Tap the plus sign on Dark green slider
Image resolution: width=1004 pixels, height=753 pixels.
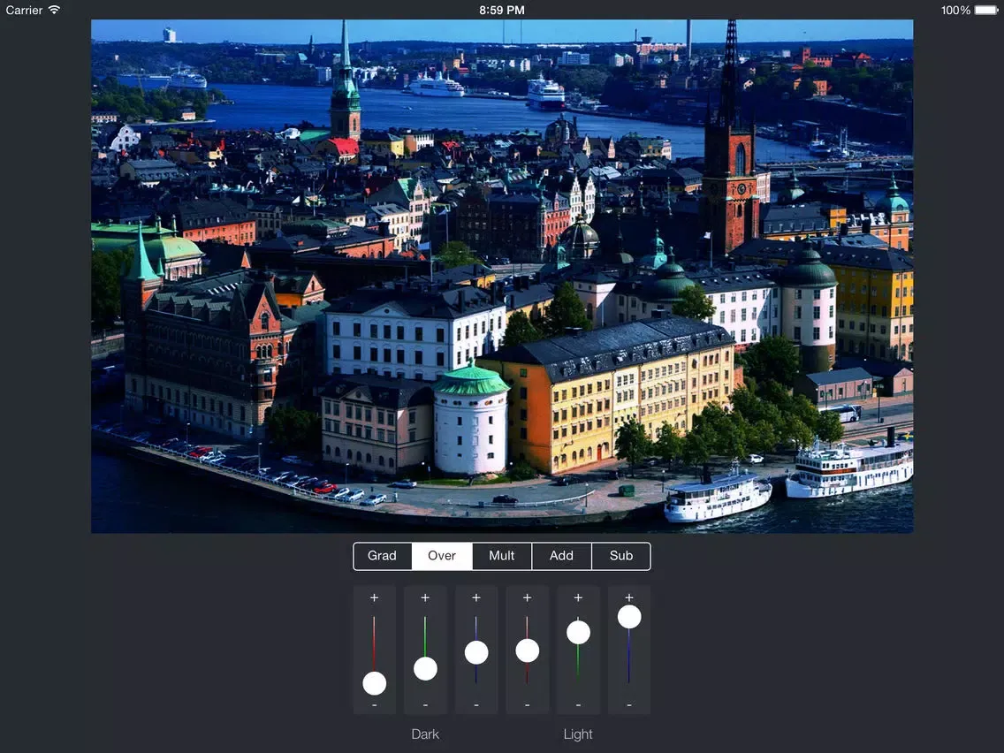tap(425, 597)
